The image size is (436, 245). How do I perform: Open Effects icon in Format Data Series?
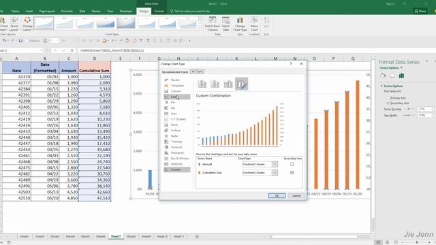click(x=392, y=76)
